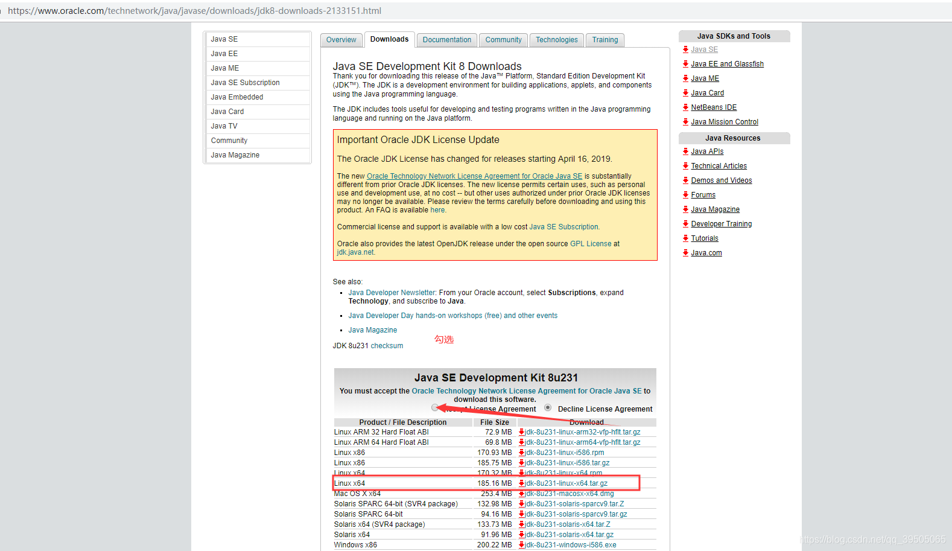Open the Overview tab
This screenshot has width=952, height=551.
point(341,40)
